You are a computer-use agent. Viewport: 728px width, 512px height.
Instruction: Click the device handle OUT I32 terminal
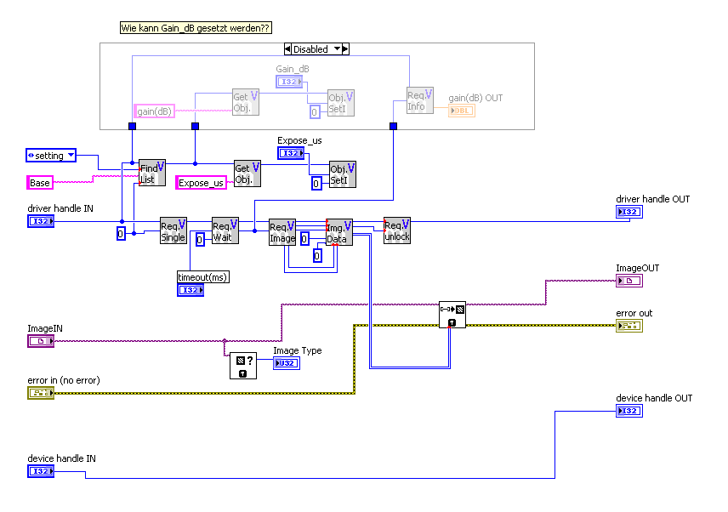pyautogui.click(x=629, y=411)
